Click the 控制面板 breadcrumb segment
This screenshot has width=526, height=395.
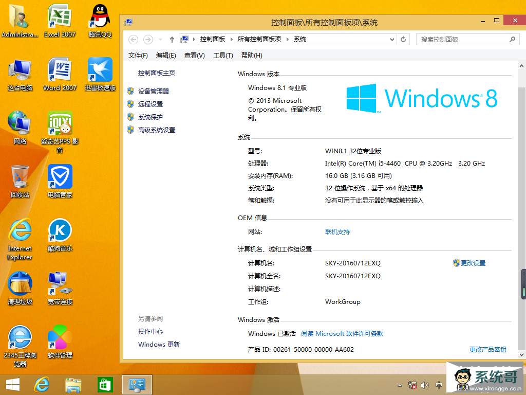(x=212, y=39)
